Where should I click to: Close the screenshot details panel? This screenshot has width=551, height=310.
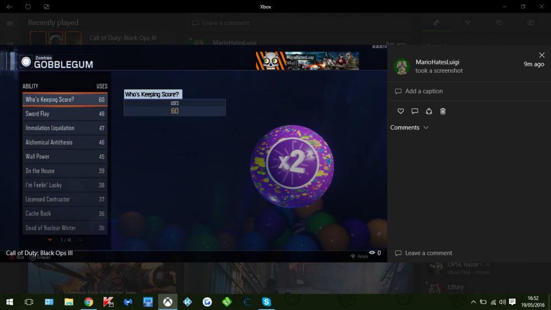(x=542, y=55)
